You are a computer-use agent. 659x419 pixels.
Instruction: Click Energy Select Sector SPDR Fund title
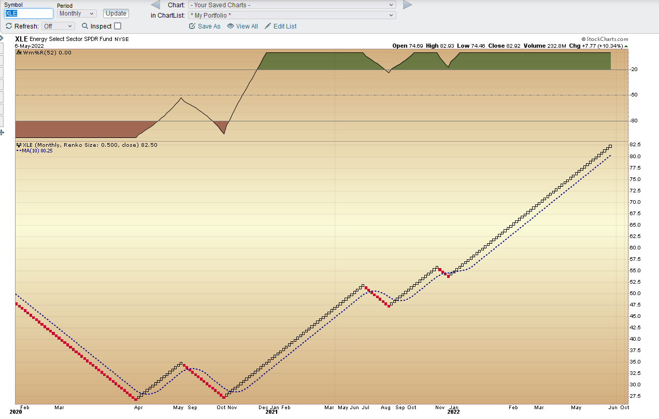[71, 39]
